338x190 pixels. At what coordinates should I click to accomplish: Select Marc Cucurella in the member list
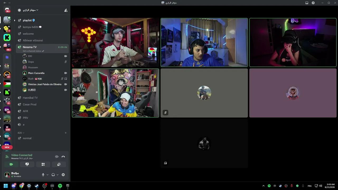click(45, 73)
